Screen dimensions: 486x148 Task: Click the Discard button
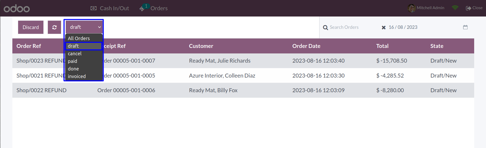31,27
